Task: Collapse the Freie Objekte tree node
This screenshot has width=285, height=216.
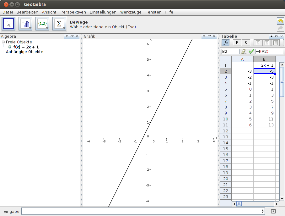Action: click(x=3, y=42)
